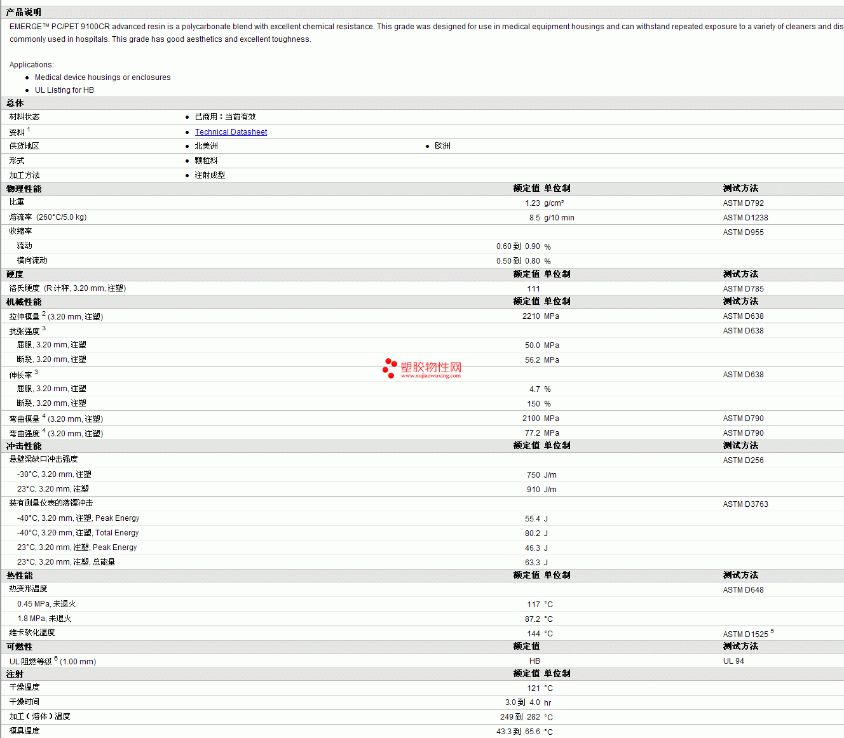Select 0.60 到 0.90 flow shrinkage value

(518, 246)
